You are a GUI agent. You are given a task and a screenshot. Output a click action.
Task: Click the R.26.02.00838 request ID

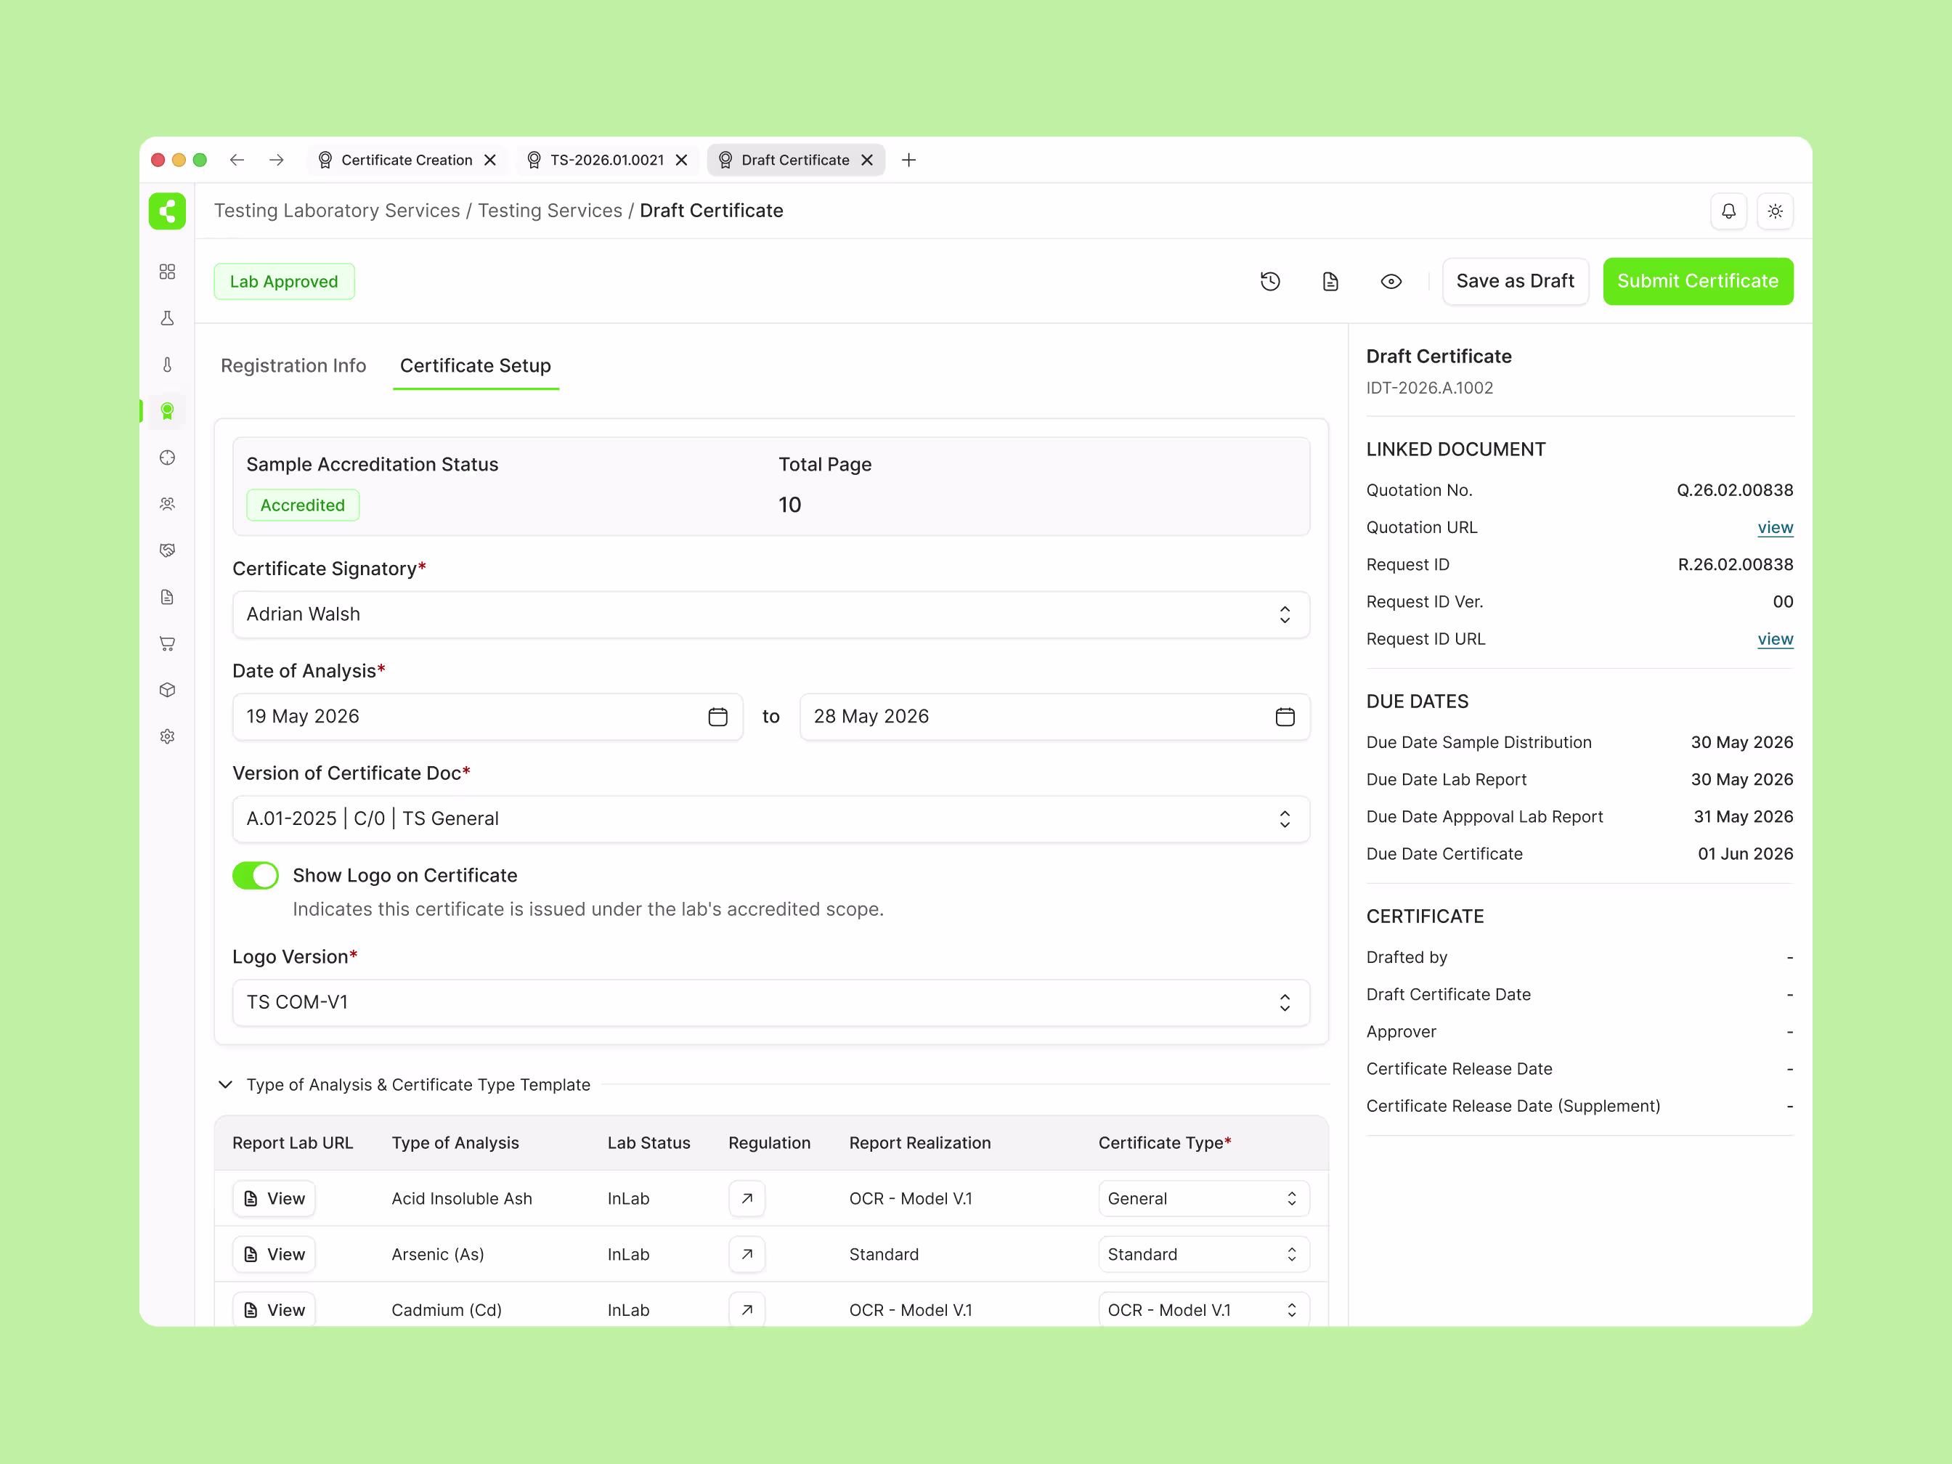click(x=1736, y=564)
